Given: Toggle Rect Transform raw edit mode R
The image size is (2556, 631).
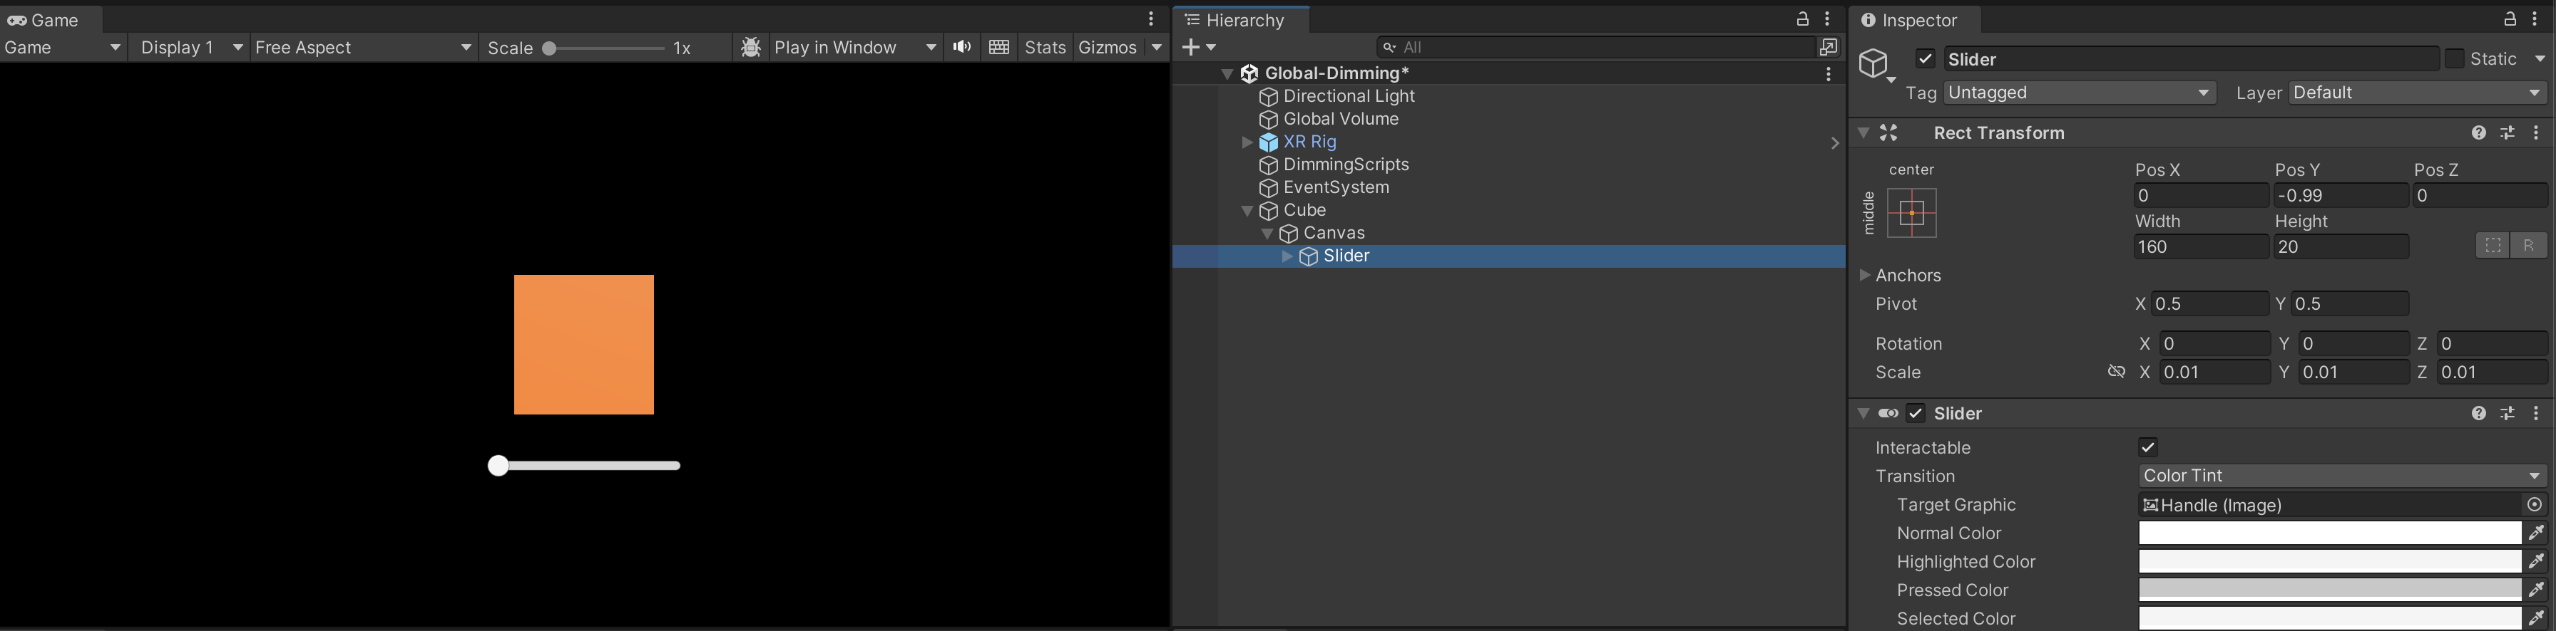Looking at the screenshot, I should (x=2528, y=246).
